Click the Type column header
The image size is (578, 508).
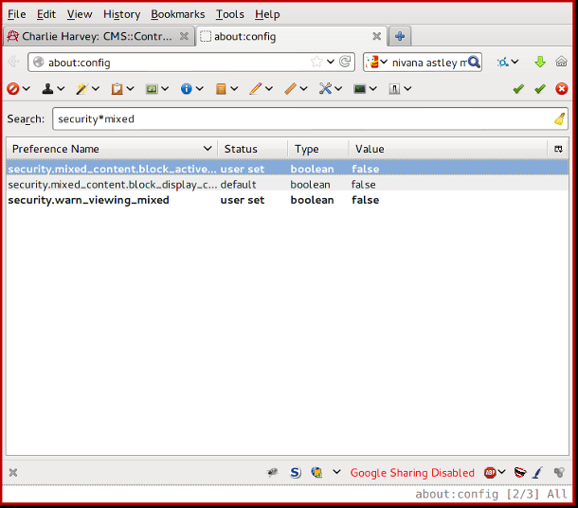pyautogui.click(x=318, y=149)
